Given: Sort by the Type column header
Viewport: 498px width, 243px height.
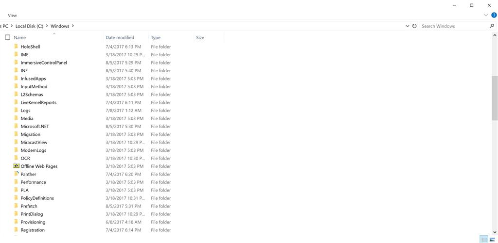Looking at the screenshot, I should tap(156, 37).
